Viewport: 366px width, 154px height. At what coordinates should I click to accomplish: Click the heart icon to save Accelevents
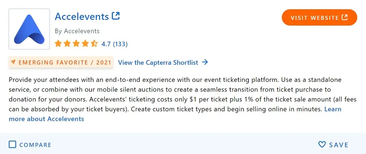click(x=322, y=144)
